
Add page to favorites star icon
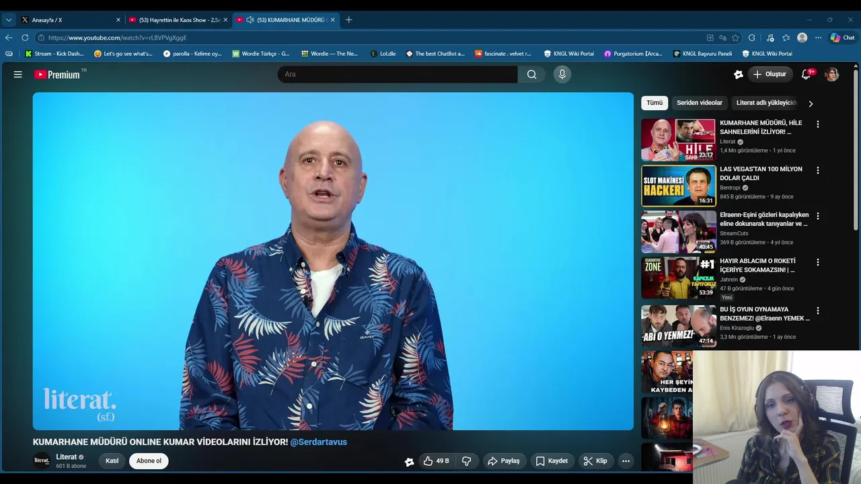point(736,38)
